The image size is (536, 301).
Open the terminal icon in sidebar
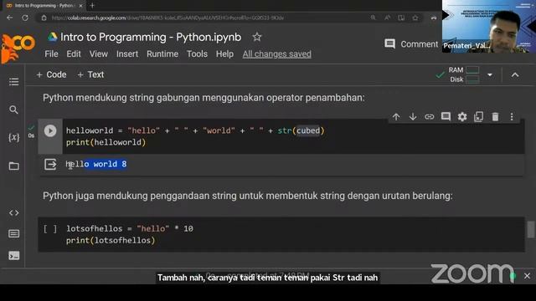13,256
